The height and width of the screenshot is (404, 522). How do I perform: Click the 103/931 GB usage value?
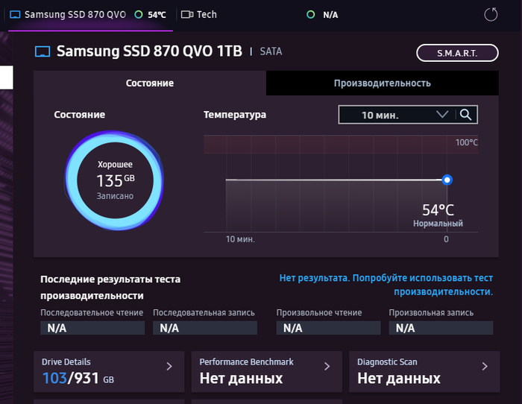coord(78,379)
